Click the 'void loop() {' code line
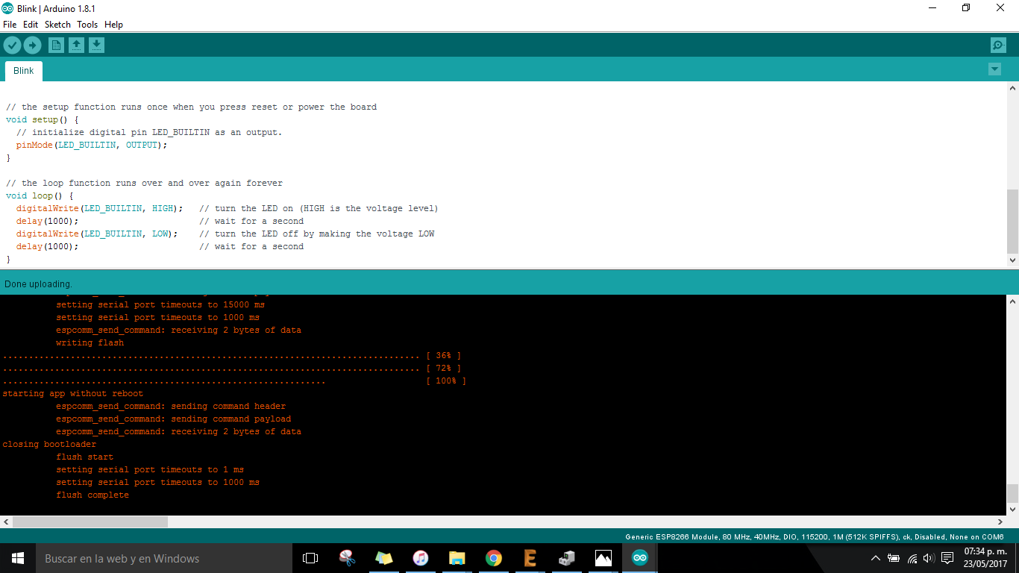 pos(40,195)
